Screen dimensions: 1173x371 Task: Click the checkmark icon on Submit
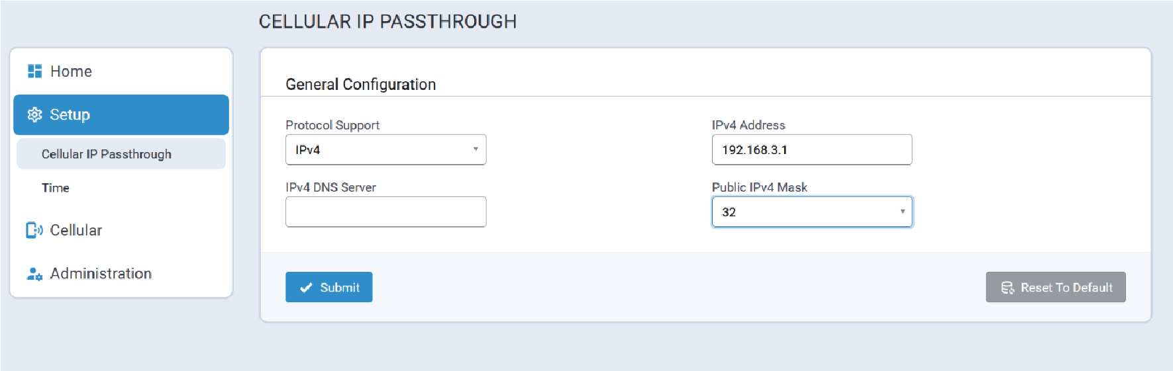pos(306,288)
